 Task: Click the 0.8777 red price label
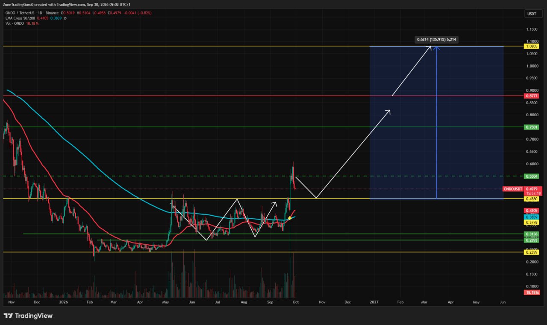pyautogui.click(x=531, y=96)
